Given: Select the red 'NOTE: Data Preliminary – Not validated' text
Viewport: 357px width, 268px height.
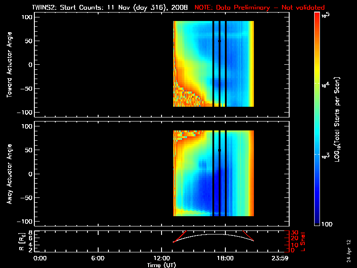Looking at the screenshot, I should tap(260, 8).
